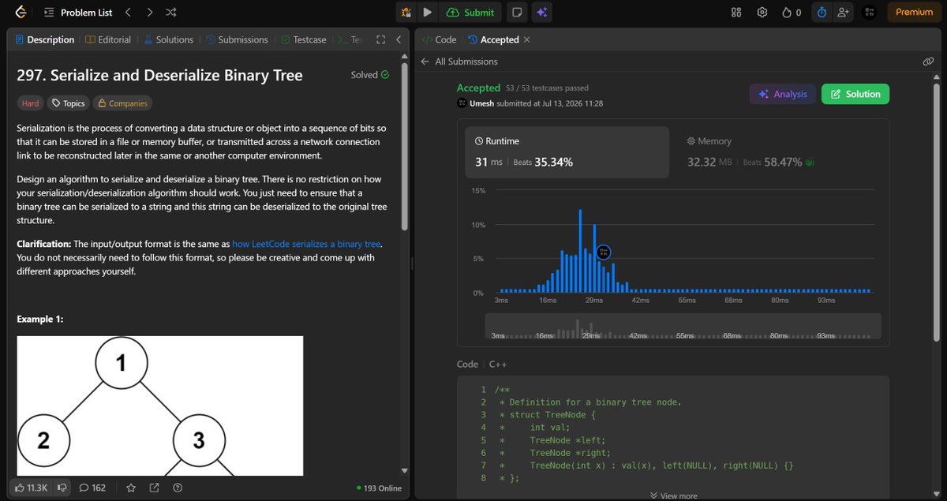This screenshot has width=947, height=501.
Task: Run the code with the play icon
Action: (x=427, y=12)
